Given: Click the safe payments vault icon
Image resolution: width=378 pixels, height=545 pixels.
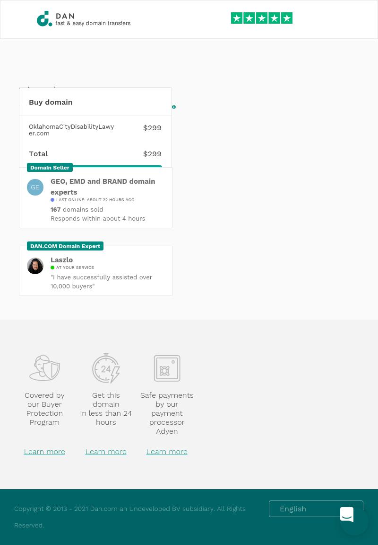Looking at the screenshot, I should (167, 368).
